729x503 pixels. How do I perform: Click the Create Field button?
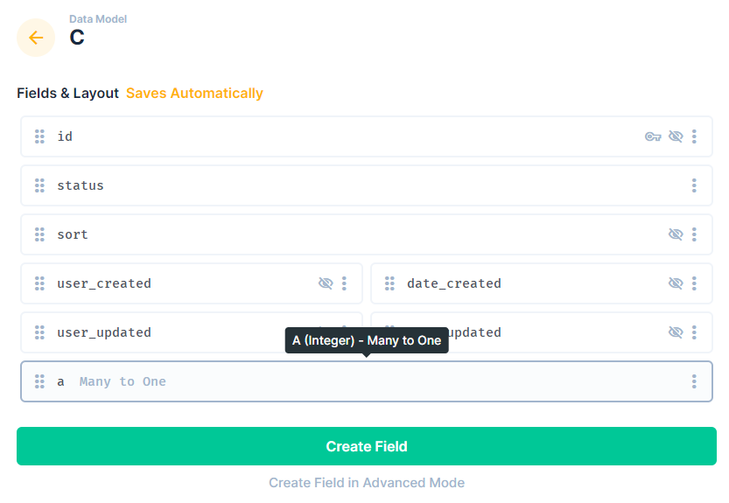click(367, 446)
